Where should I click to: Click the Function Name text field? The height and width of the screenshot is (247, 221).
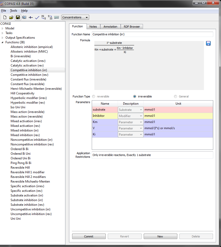(x=152, y=34)
